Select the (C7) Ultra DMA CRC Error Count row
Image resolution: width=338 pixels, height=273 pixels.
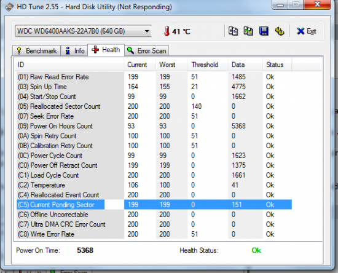154,224
